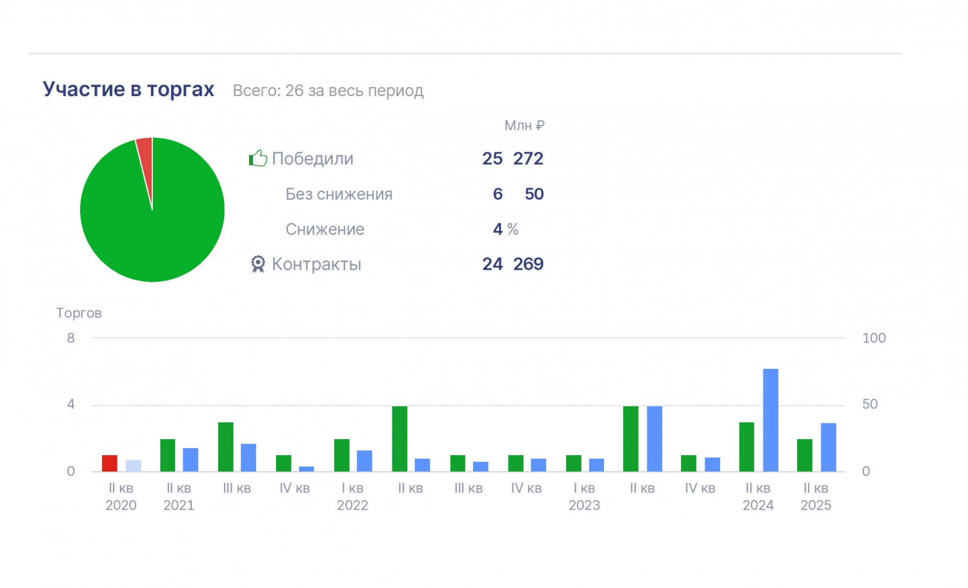The image size is (968, 588).
Task: Click the blue bar for I кв 2022
Action: point(365,461)
